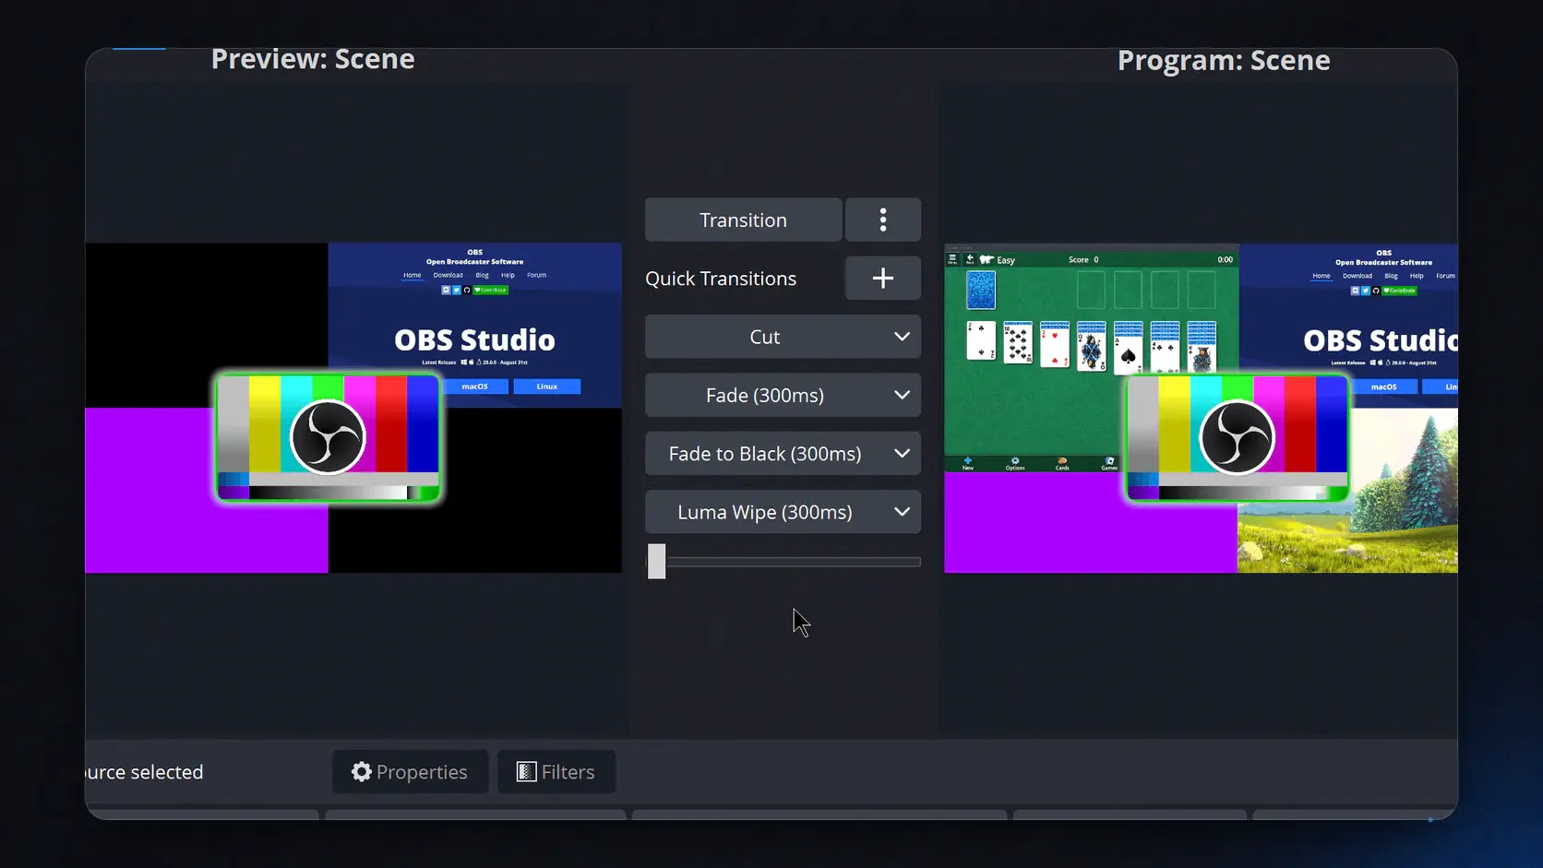The height and width of the screenshot is (868, 1543).
Task: Add a quick transition with plus button
Action: [883, 278]
